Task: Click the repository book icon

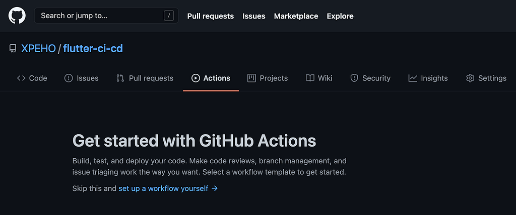Action: coord(13,49)
